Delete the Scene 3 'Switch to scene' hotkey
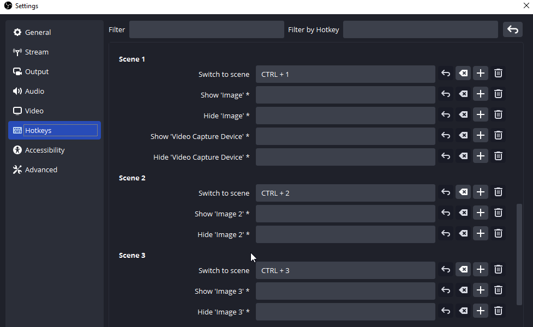The height and width of the screenshot is (327, 533). pyautogui.click(x=498, y=270)
